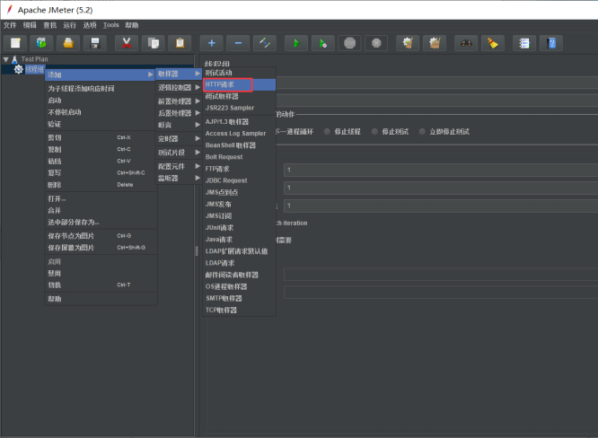Click the first numeric input field showing 1
This screenshot has width=598, height=438.
(440, 169)
